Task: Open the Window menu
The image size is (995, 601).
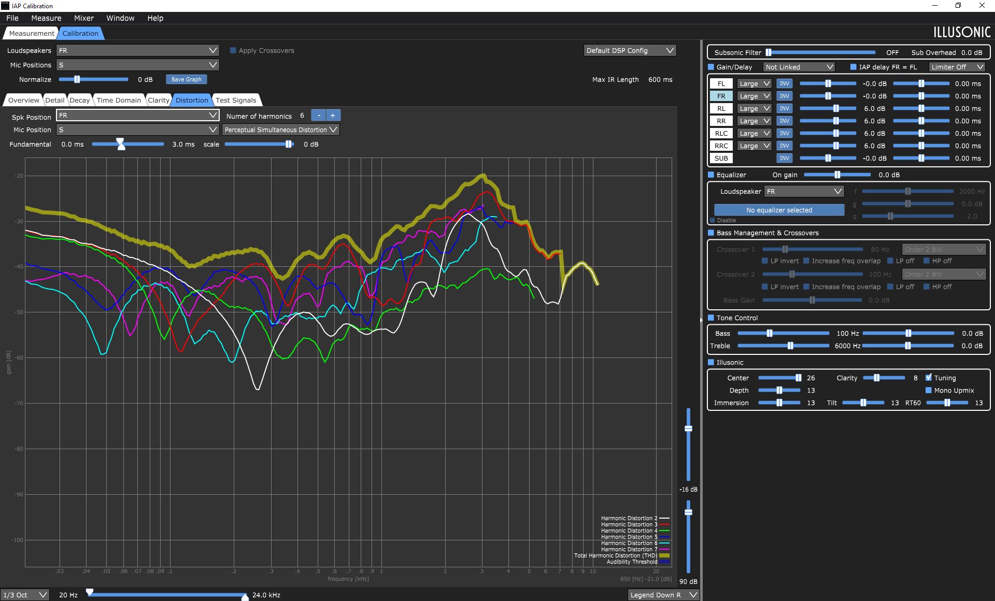Action: tap(120, 18)
